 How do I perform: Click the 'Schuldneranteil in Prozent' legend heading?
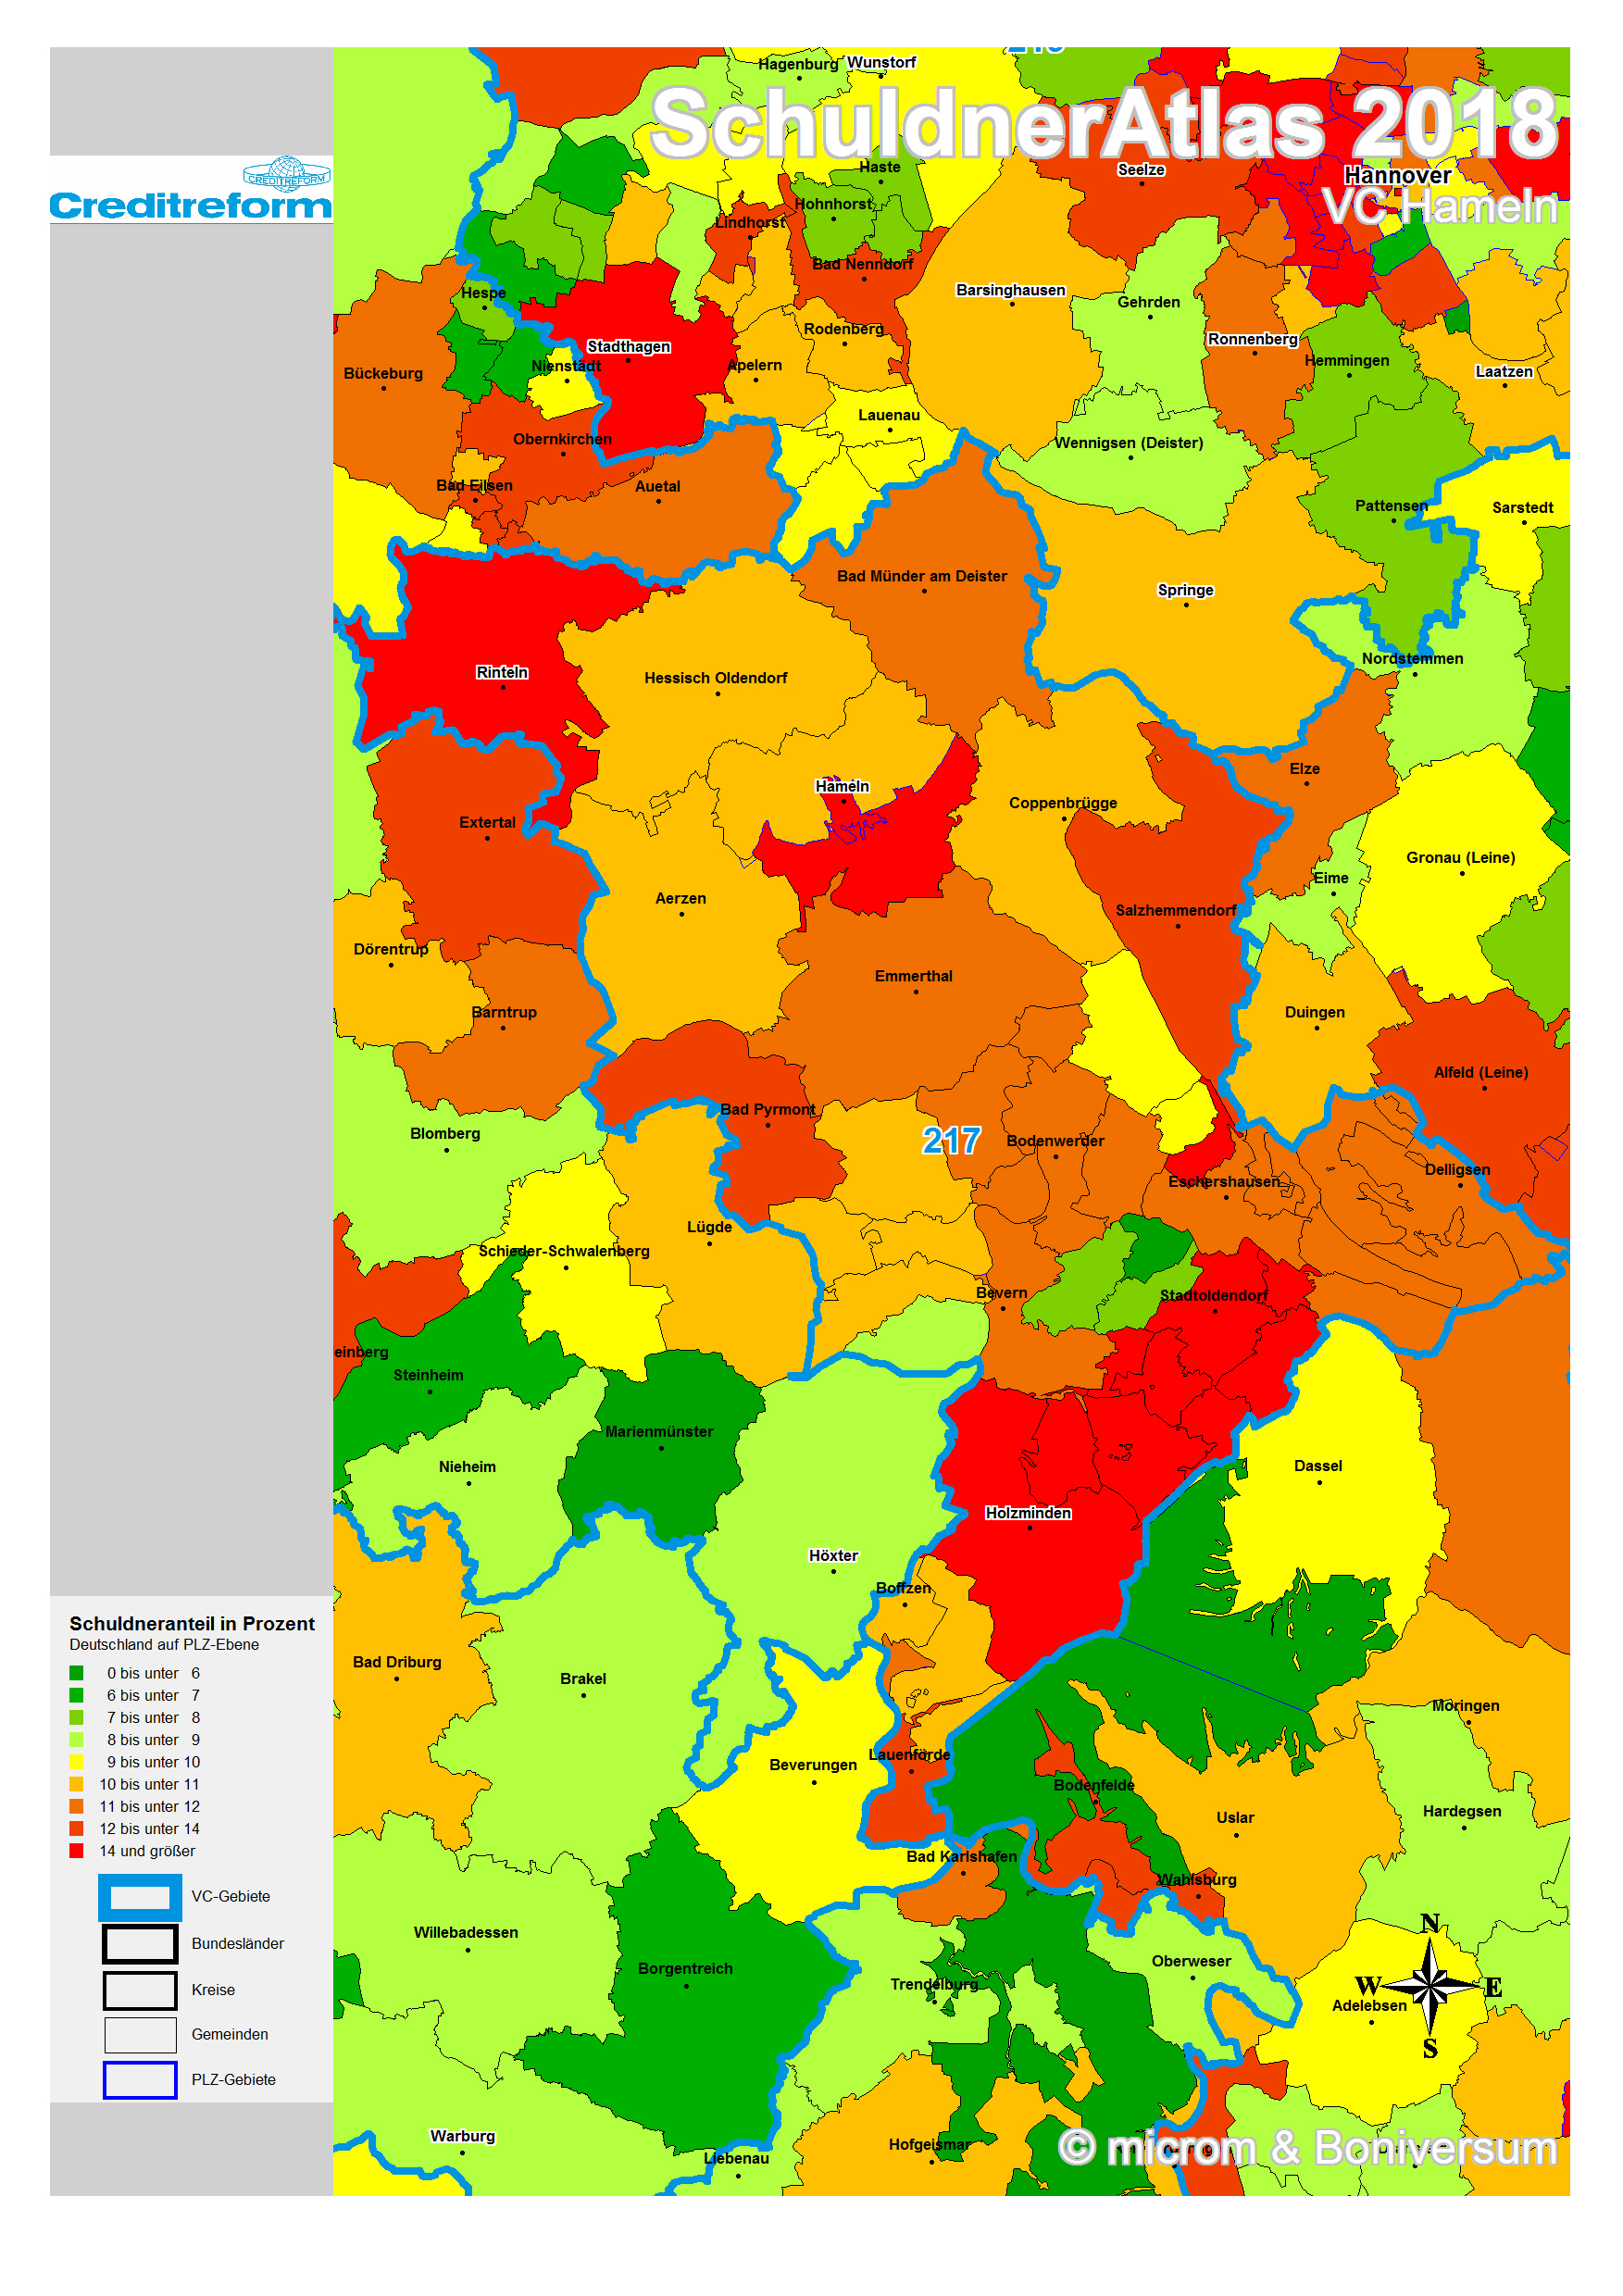pyautogui.click(x=192, y=1624)
